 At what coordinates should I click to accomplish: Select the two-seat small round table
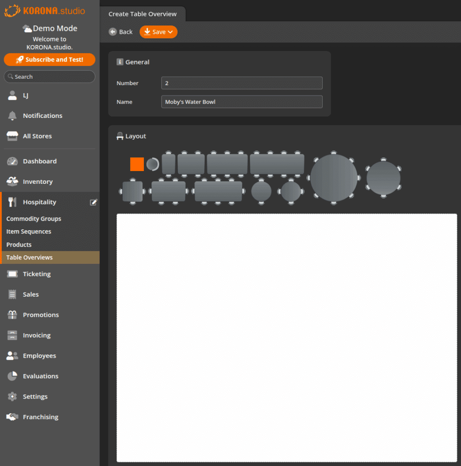[x=261, y=192]
